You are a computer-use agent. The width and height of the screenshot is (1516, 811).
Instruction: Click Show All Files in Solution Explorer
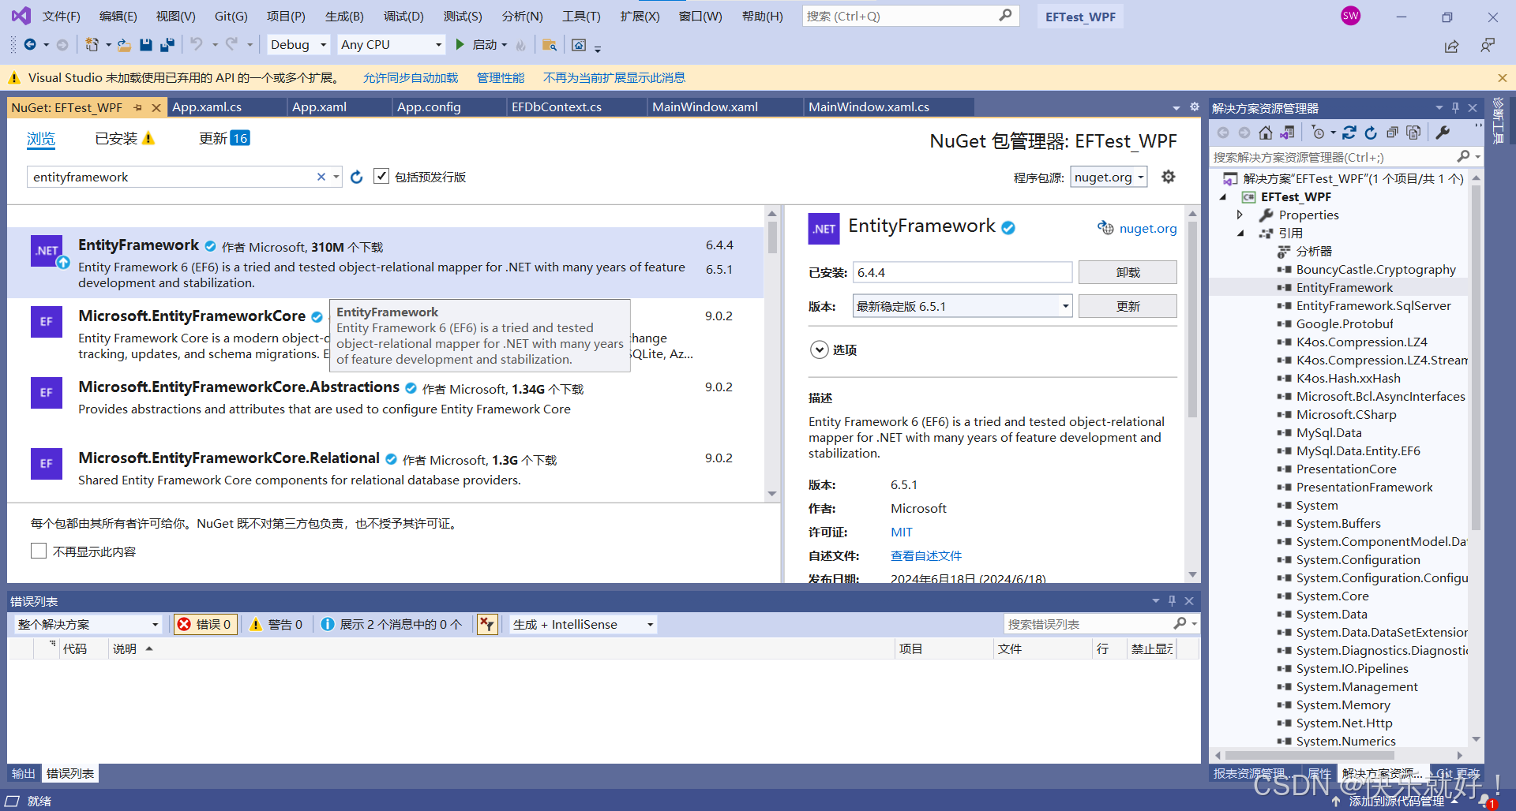coord(1413,133)
